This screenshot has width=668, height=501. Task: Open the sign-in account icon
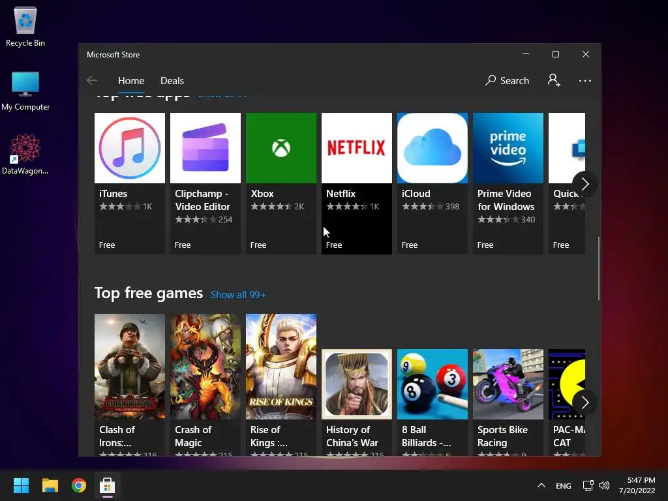pyautogui.click(x=554, y=80)
